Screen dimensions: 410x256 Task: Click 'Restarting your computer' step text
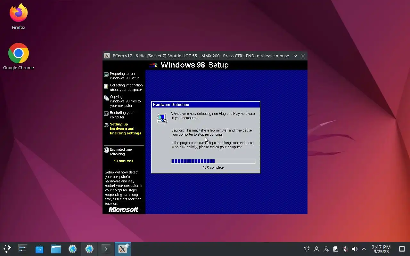[122, 115]
